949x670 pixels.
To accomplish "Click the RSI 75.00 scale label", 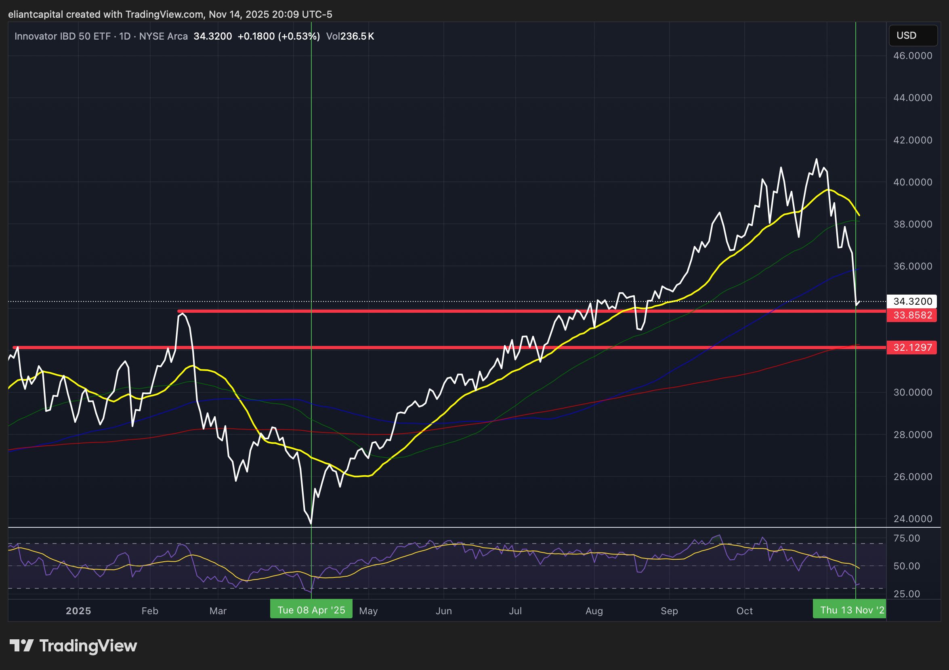I will [x=907, y=538].
